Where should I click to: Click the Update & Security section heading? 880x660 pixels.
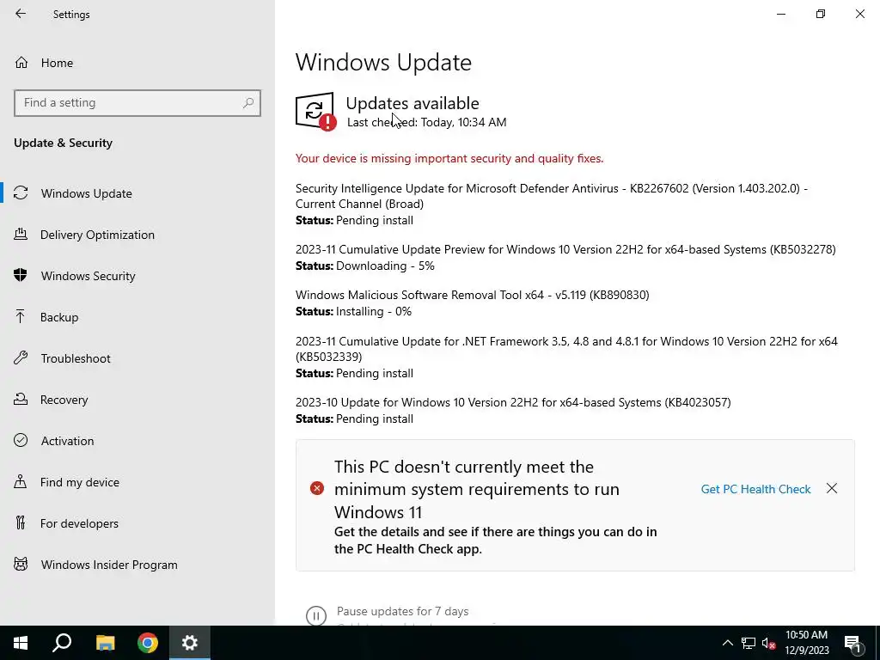63,144
